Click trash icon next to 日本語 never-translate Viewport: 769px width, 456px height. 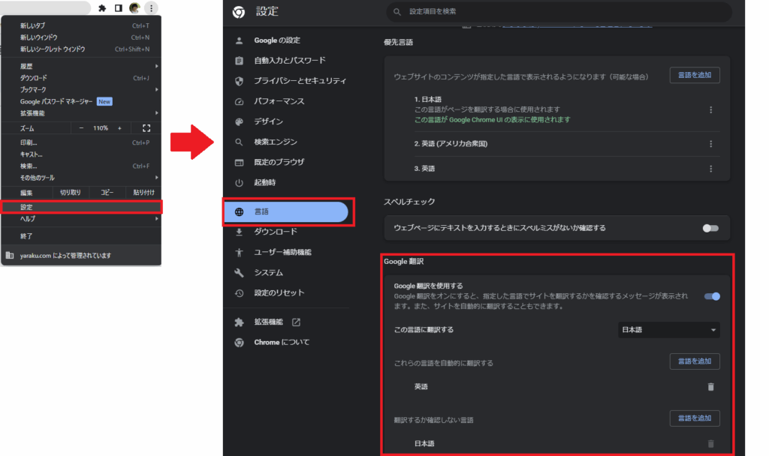[710, 444]
